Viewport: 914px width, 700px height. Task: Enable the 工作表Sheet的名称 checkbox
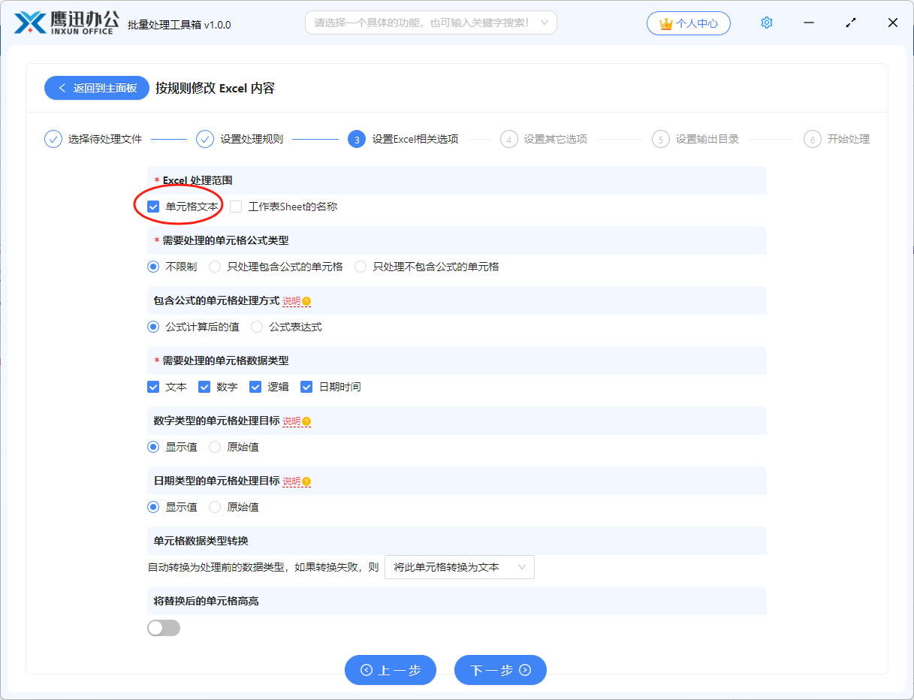coord(237,206)
